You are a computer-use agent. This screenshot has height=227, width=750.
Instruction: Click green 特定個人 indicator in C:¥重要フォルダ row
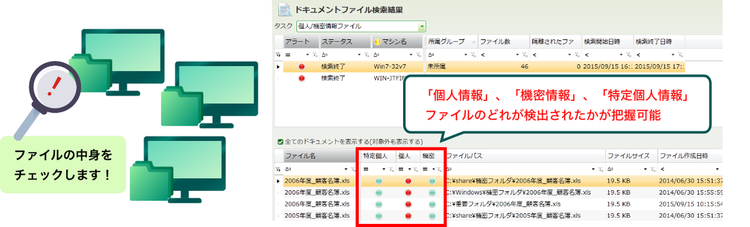[379, 204]
